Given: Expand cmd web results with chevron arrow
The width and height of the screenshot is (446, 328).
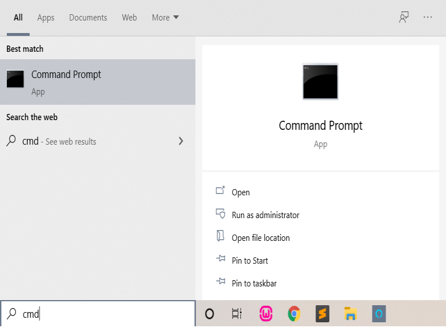Looking at the screenshot, I should [181, 141].
